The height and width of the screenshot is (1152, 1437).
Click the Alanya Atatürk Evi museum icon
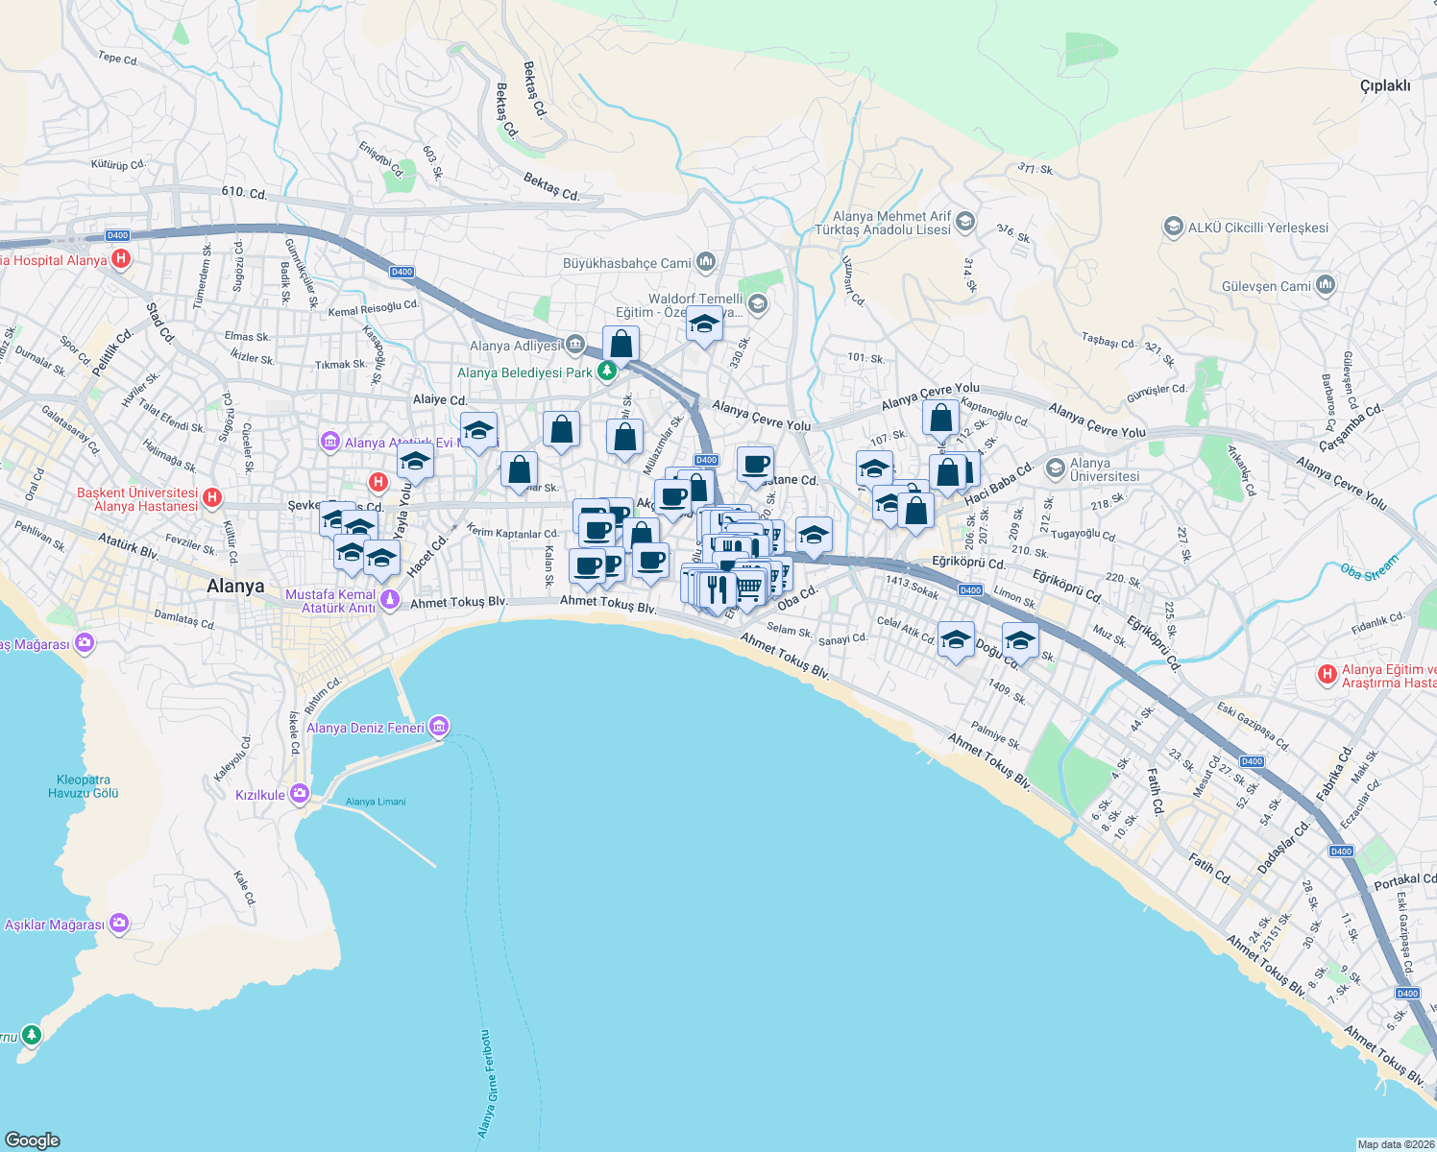pyautogui.click(x=330, y=442)
